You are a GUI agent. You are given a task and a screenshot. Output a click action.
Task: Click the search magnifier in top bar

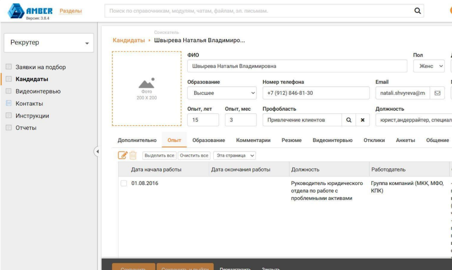point(417,11)
